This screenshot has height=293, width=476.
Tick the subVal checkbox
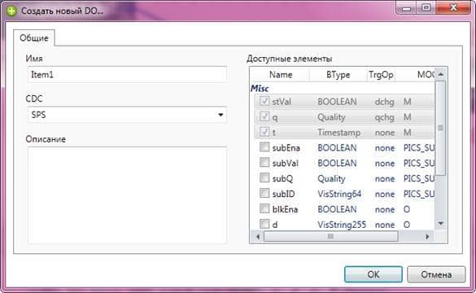click(264, 163)
